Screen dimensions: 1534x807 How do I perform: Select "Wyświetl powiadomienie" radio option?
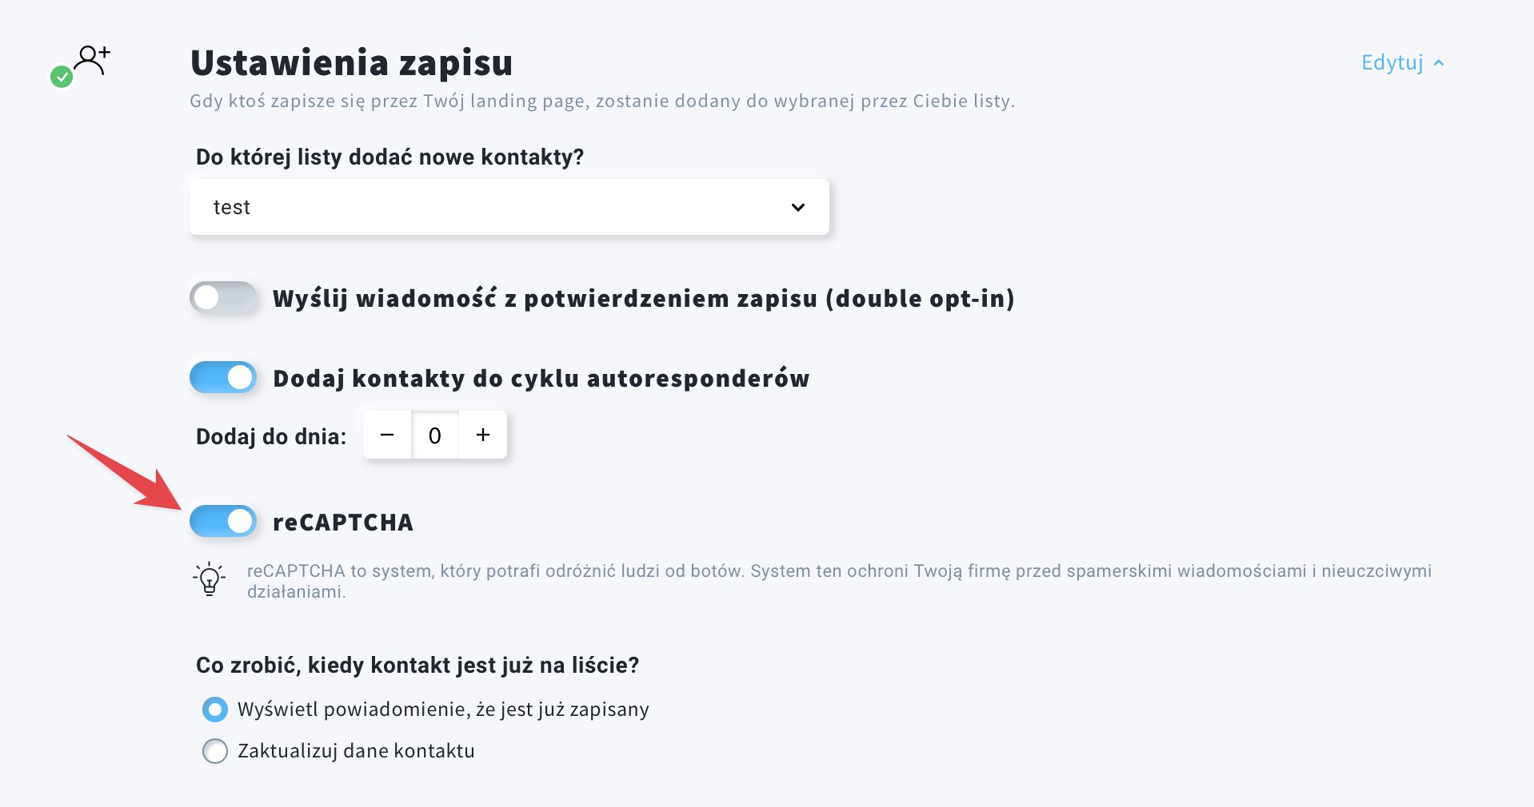click(x=214, y=710)
